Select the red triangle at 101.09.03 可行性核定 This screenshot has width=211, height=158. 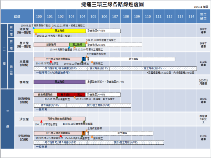(51, 62)
